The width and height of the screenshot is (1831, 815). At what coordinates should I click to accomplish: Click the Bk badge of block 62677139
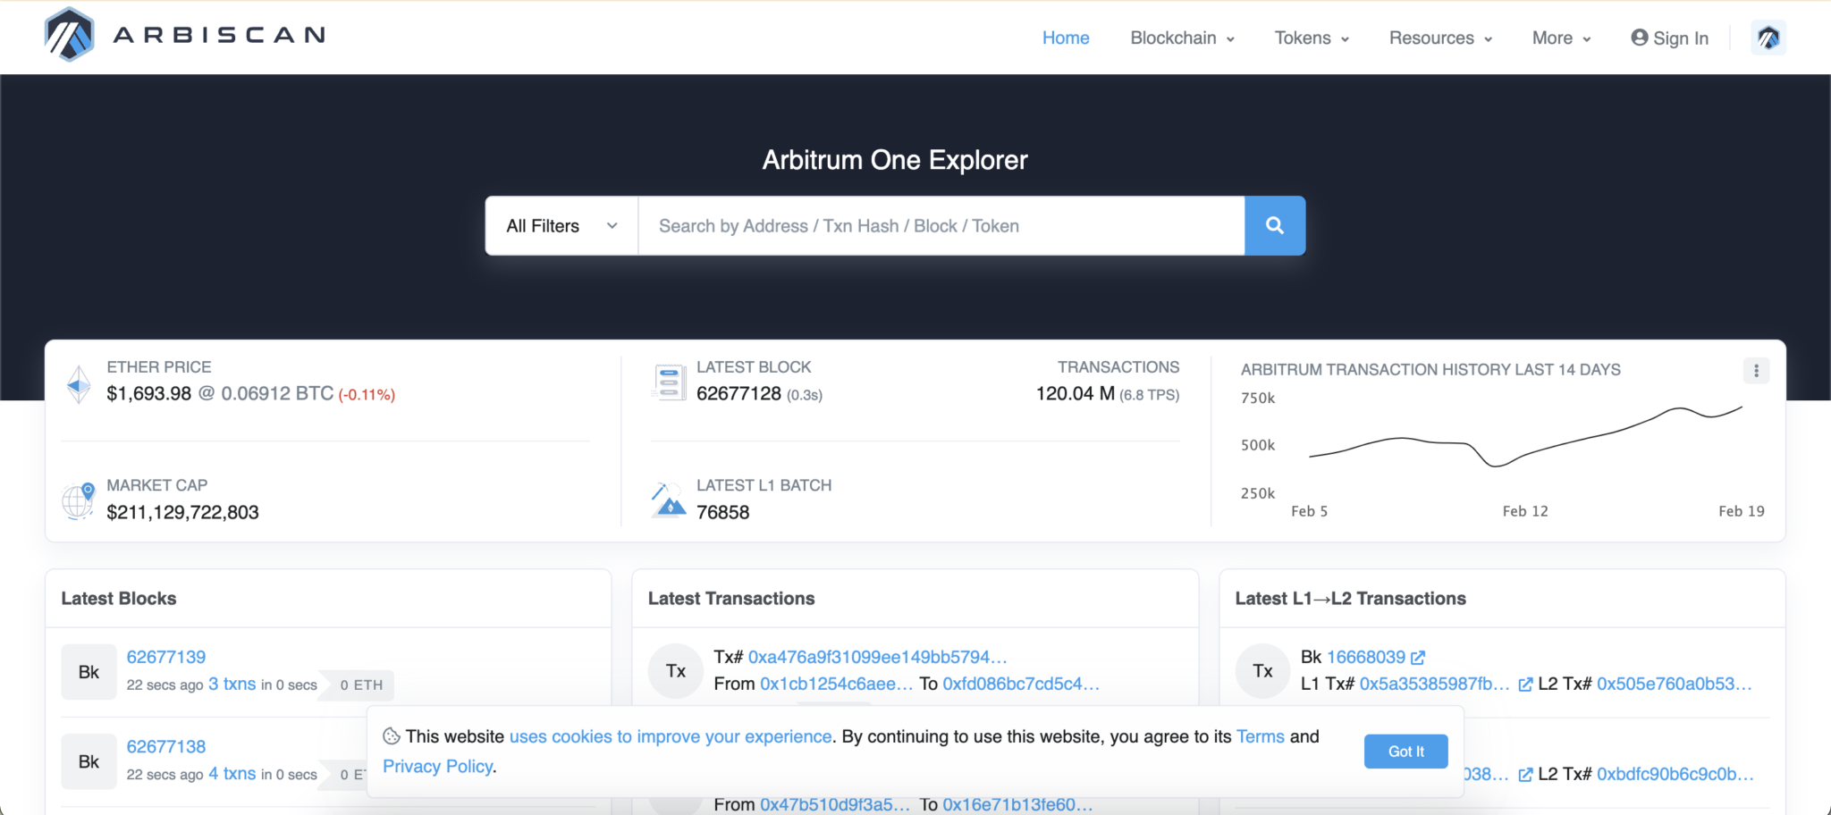(x=89, y=671)
